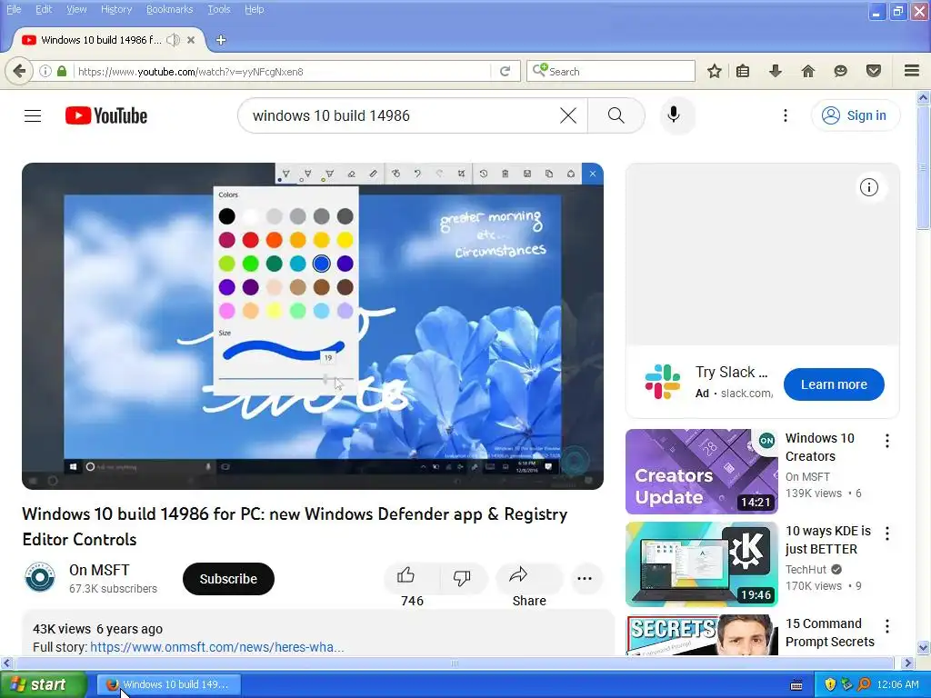Viewport: 931px width, 698px height.
Task: Click the vertical scrollbar down arrow
Action: (x=924, y=647)
